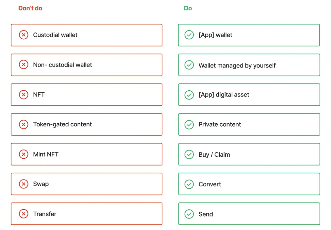Click the red X beside Mint NFT
Viewport: 331px width, 230px height.
point(24,154)
